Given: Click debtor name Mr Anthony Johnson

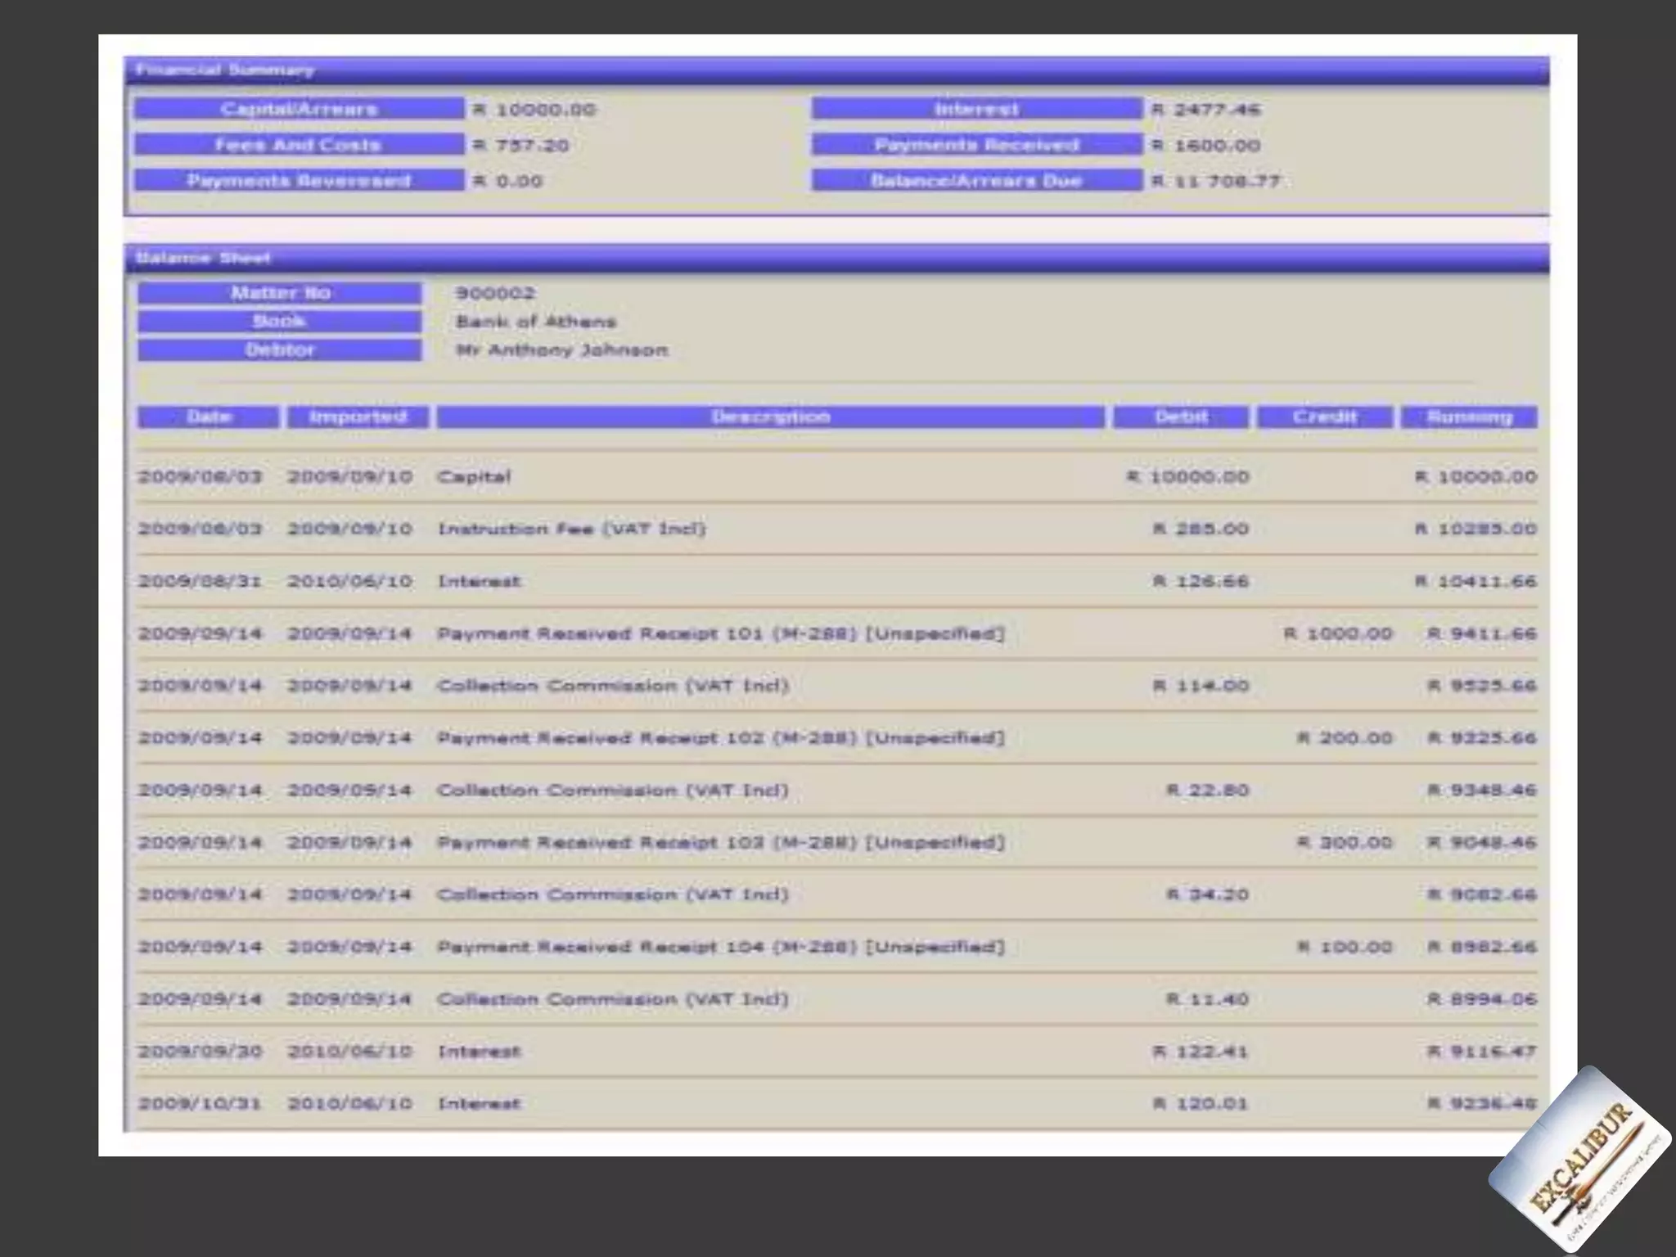Looking at the screenshot, I should tap(561, 350).
